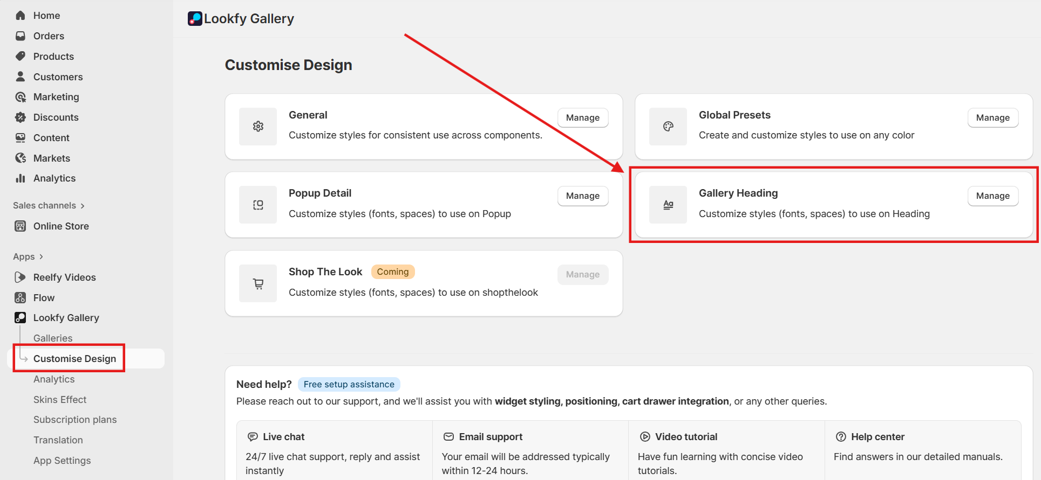Open the Products menu item

(53, 57)
